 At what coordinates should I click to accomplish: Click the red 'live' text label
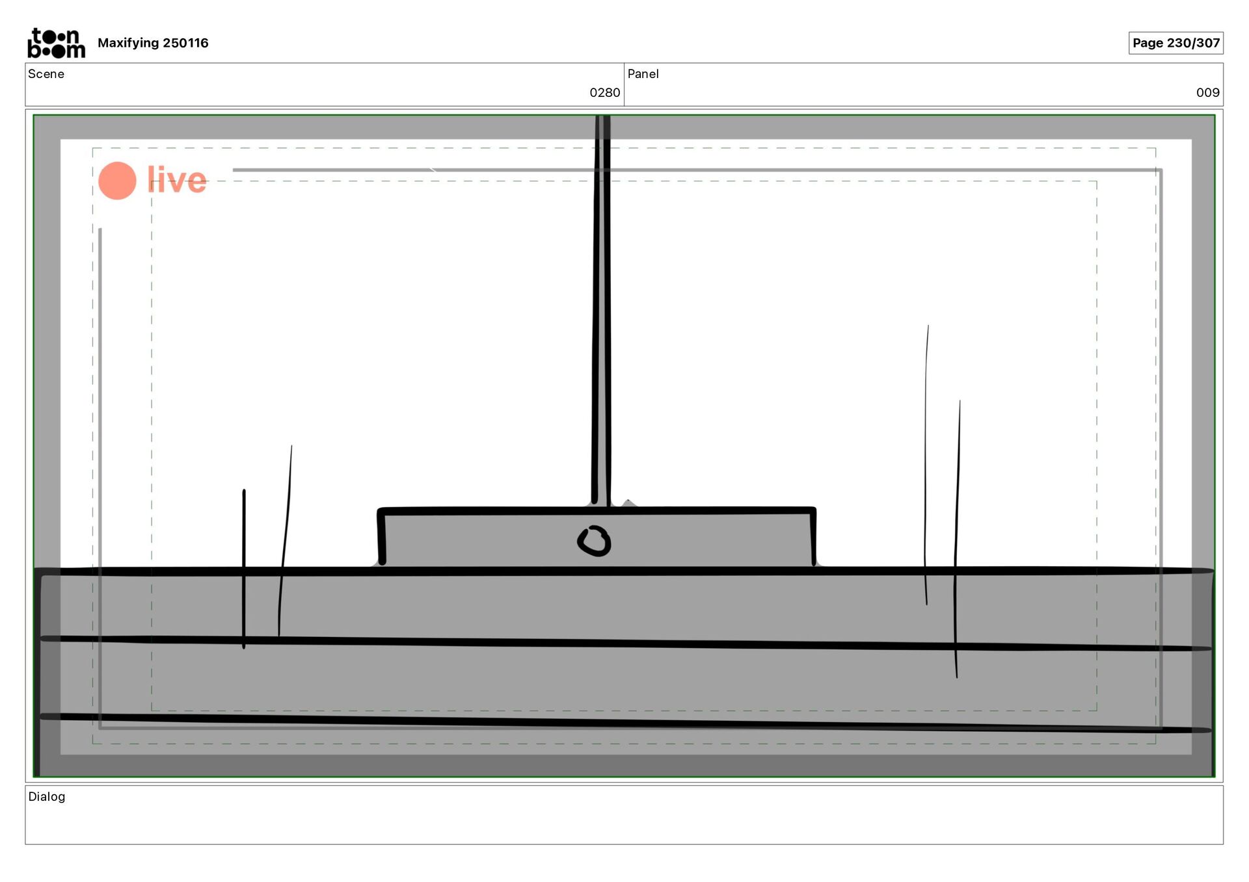point(177,181)
